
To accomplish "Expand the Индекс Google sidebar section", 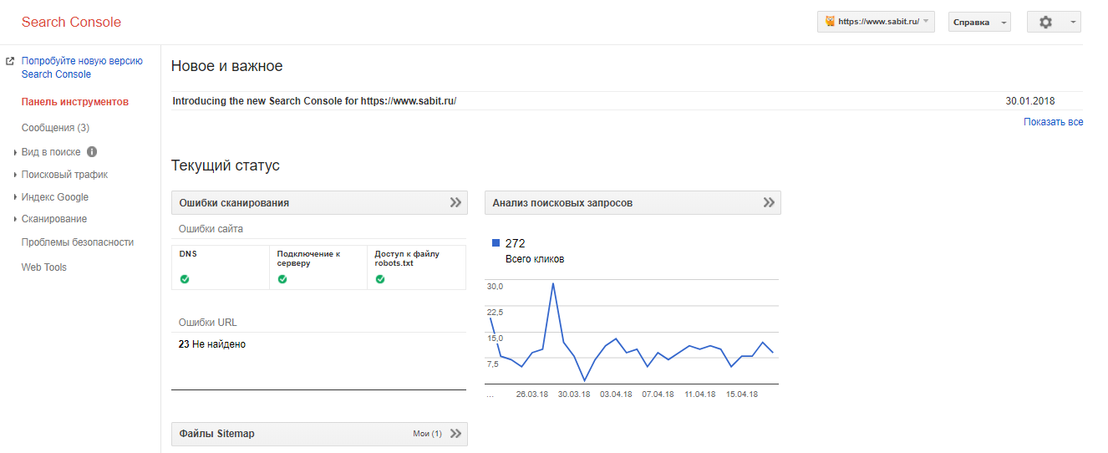I will coord(55,197).
